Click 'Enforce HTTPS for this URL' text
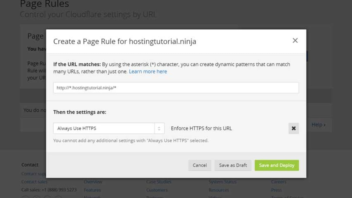352x198 pixels. click(x=201, y=128)
